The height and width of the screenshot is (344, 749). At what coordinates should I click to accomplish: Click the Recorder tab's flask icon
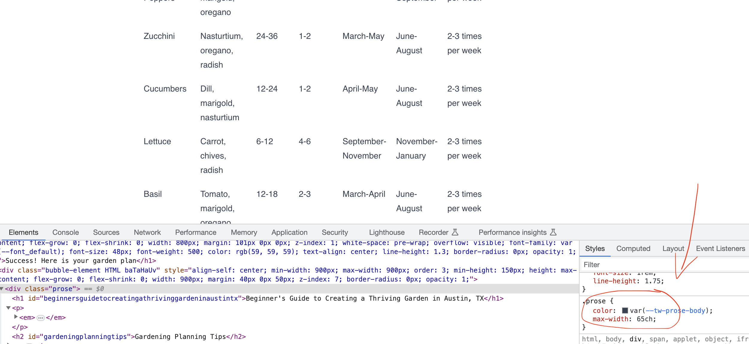[x=455, y=232]
